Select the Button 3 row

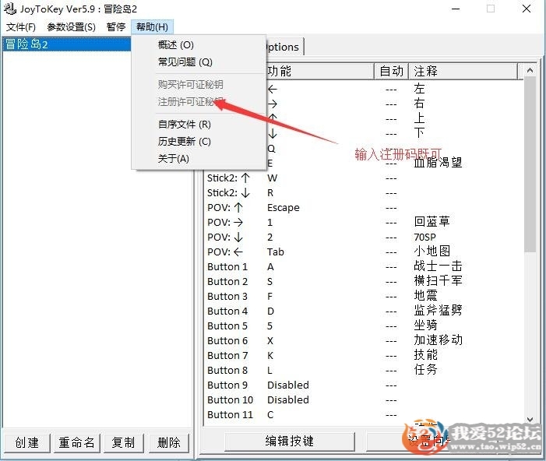(362, 297)
